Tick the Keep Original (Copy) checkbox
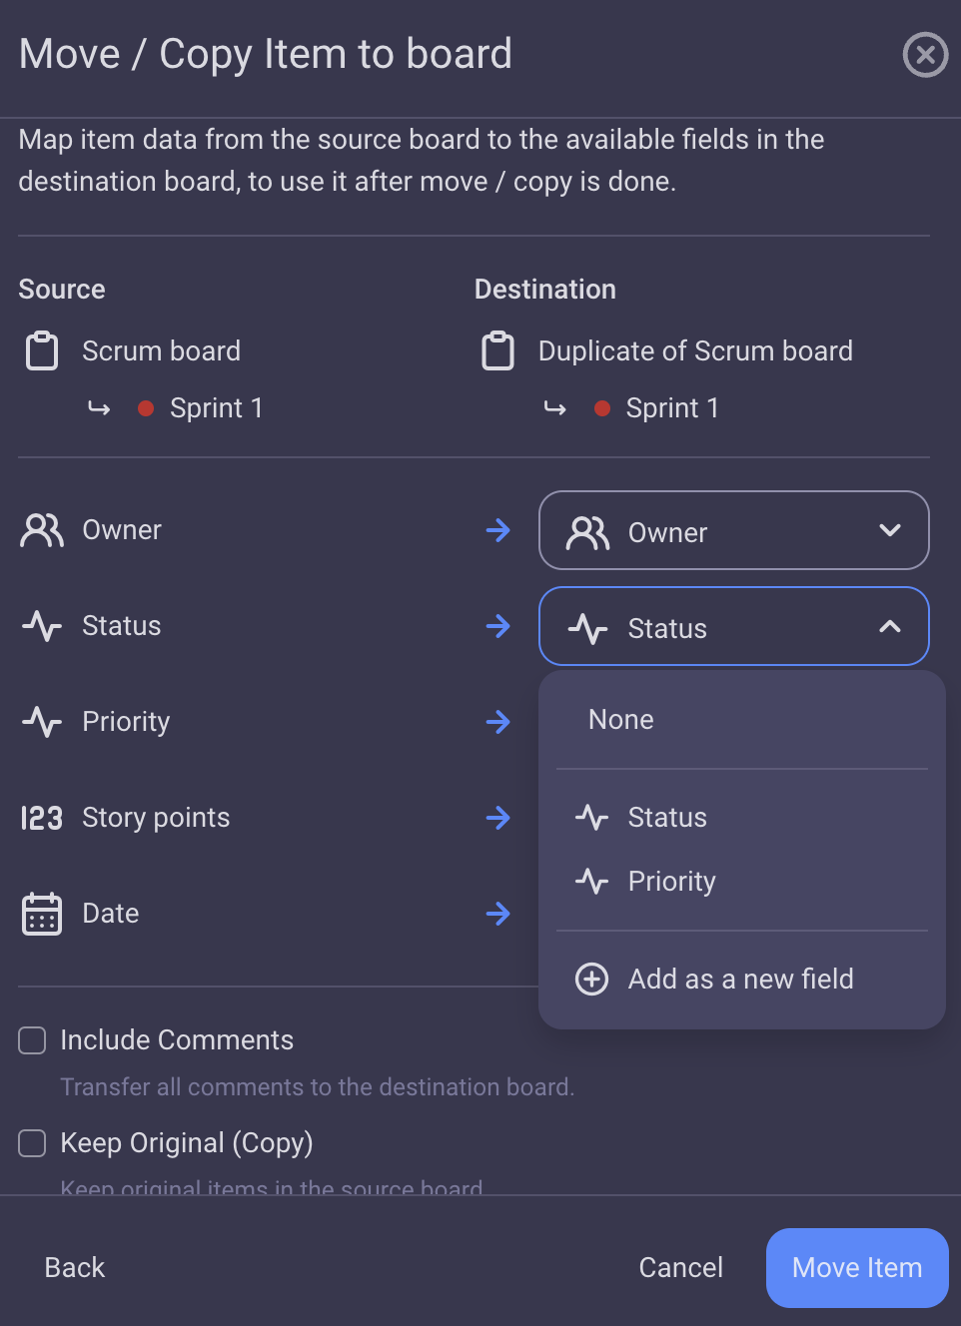Viewport: 961px width, 1326px height. pos(32,1143)
